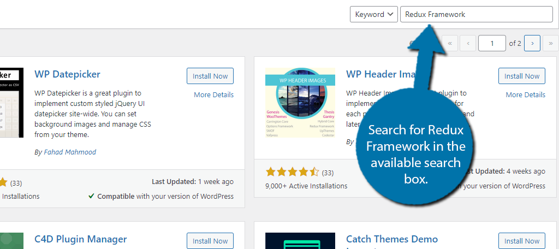
Task: Click the WP Header Images star rating
Action: (292, 173)
